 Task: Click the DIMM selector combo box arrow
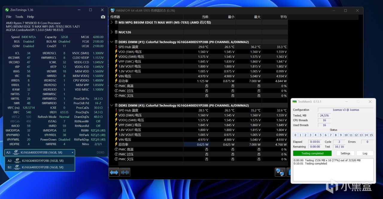tap(72, 153)
